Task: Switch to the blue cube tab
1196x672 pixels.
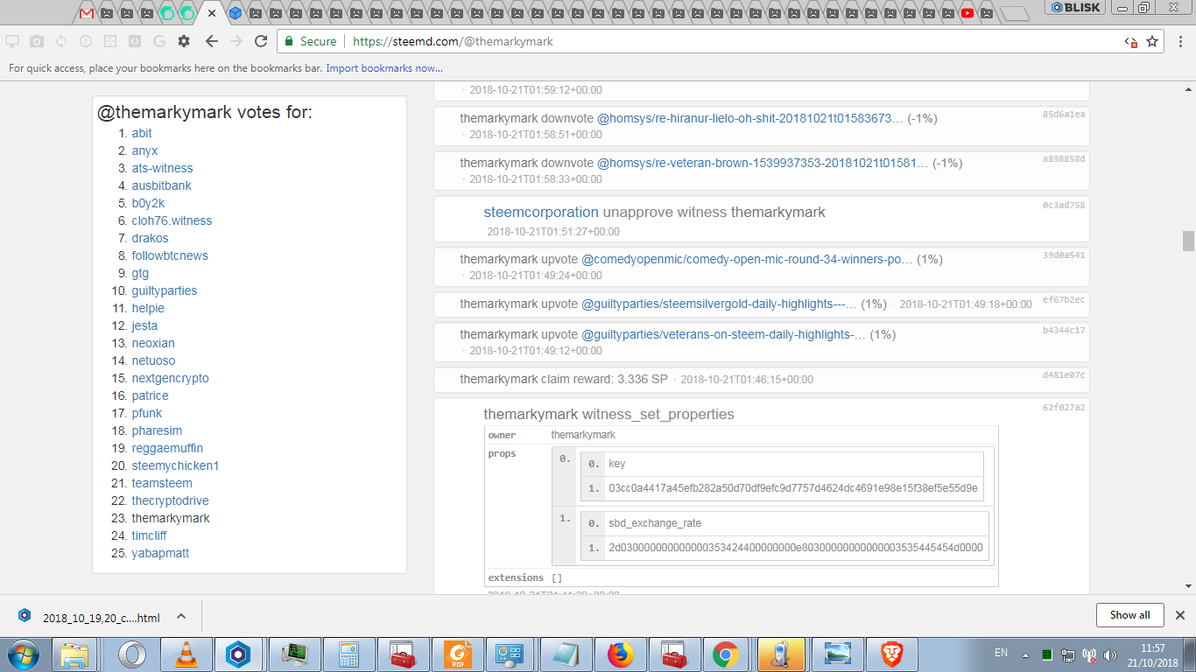Action: click(x=236, y=13)
